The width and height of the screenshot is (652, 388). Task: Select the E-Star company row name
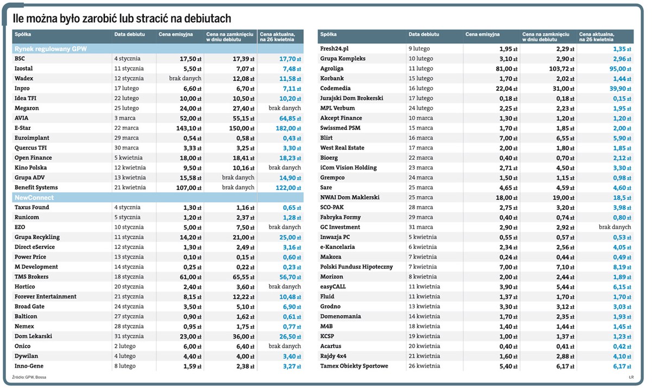tap(23, 128)
